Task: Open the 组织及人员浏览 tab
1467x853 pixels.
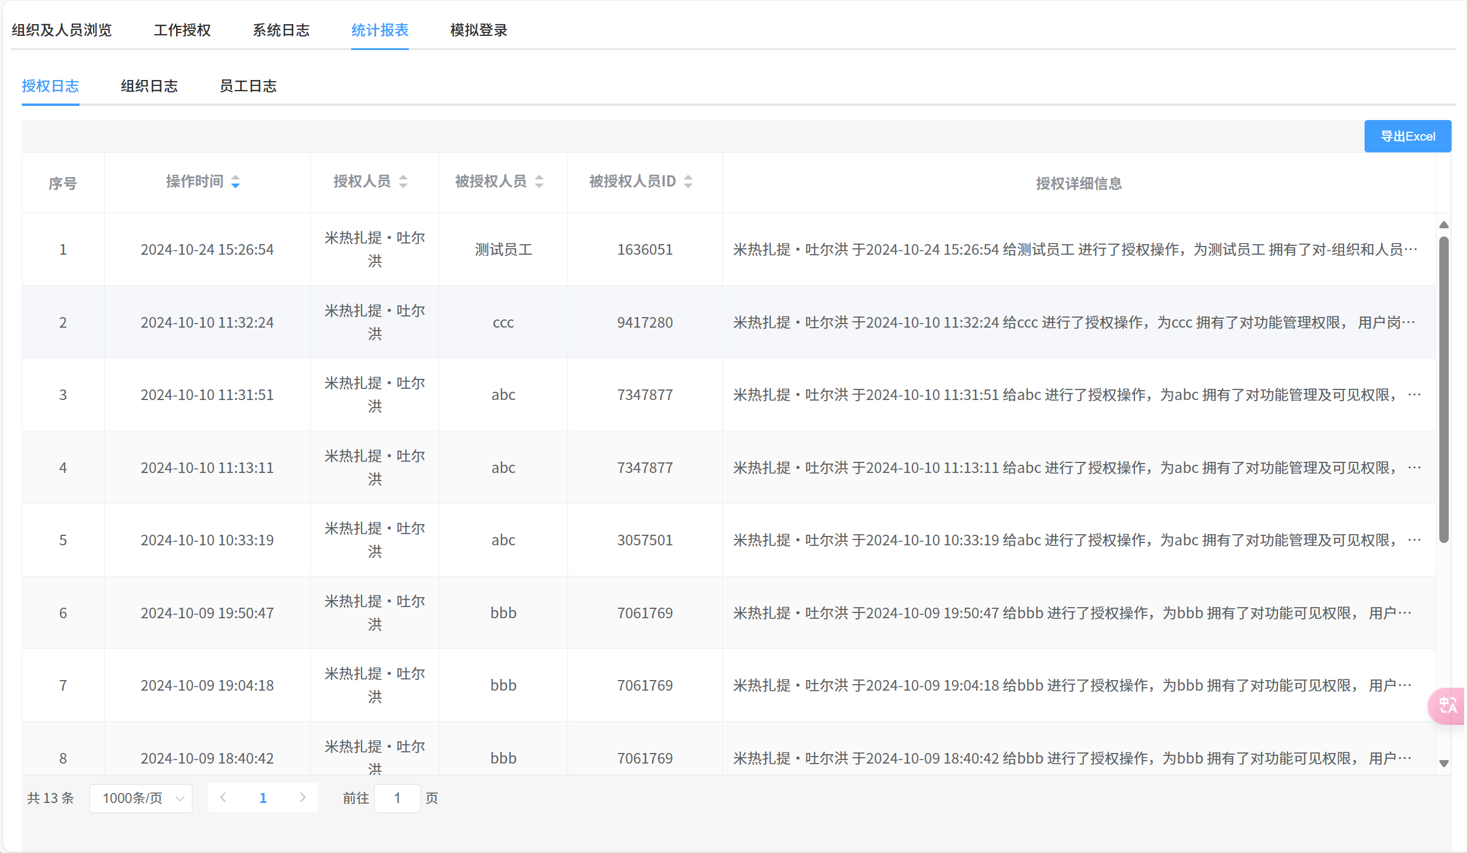Action: pos(62,30)
